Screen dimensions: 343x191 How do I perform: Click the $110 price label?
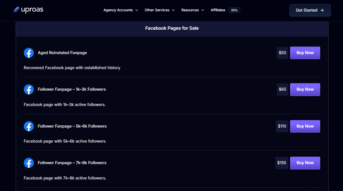coord(282,126)
